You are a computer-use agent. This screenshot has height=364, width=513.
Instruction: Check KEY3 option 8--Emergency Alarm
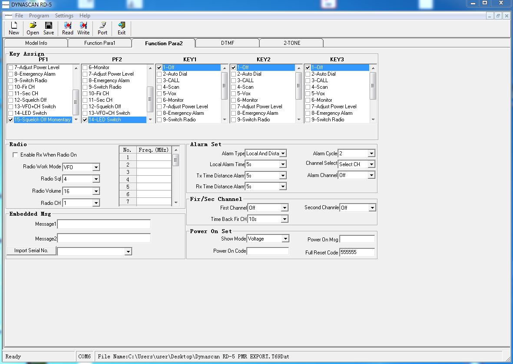308,113
